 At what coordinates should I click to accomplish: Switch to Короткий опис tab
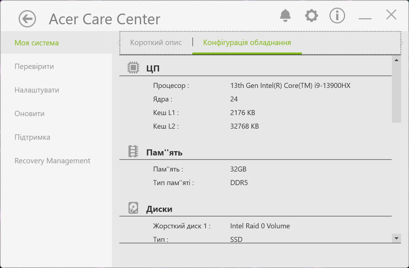(156, 43)
